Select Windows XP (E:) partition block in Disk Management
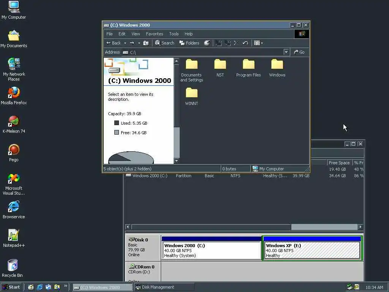Image resolution: width=389 pixels, height=292 pixels. pyautogui.click(x=312, y=248)
